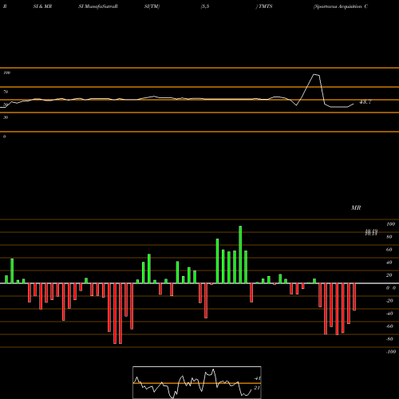Click the MR axis label -60
This screenshot has width=399, height=399.
pos(389,326)
